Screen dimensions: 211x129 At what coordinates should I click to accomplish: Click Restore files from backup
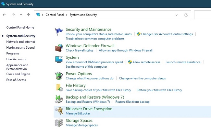coord(132,102)
